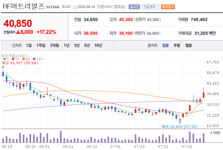Screen dimensions: 223x150
Task: Click the 상한가 45,300 text
Action: 147,19
